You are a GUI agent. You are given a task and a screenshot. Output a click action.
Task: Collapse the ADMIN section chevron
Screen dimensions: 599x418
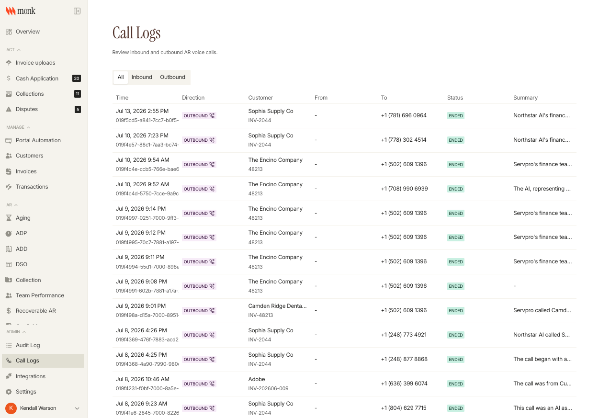tap(24, 332)
